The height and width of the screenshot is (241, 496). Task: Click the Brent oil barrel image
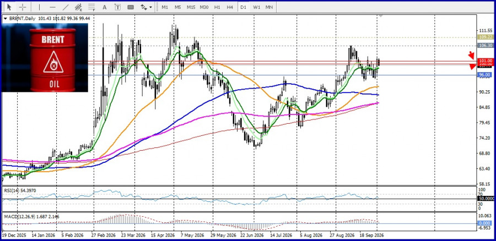[x=45, y=57]
